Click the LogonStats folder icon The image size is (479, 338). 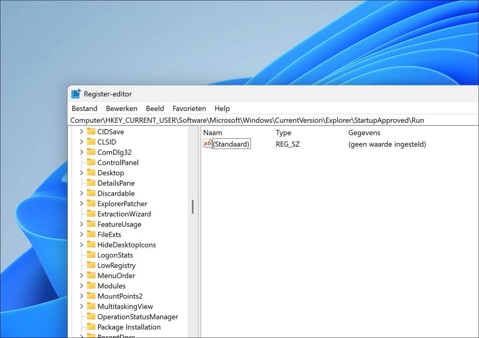(91, 255)
